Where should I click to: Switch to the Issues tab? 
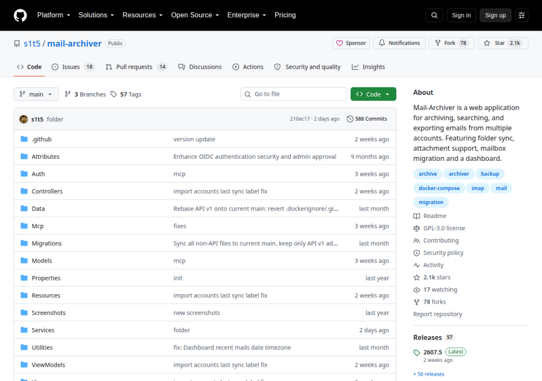(73, 67)
